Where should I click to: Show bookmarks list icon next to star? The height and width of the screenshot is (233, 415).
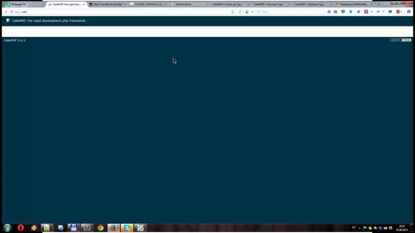click(x=336, y=12)
